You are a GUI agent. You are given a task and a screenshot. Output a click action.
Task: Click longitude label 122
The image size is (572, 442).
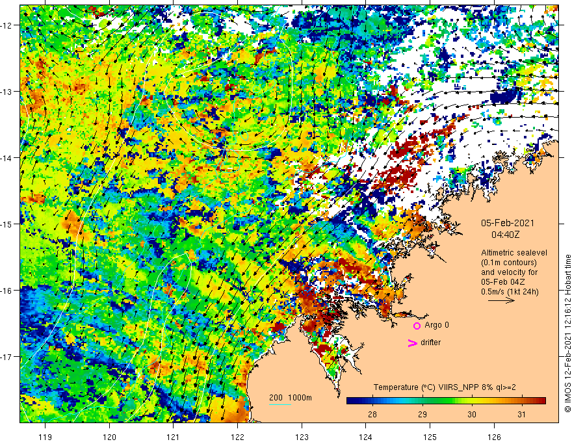[x=237, y=437]
